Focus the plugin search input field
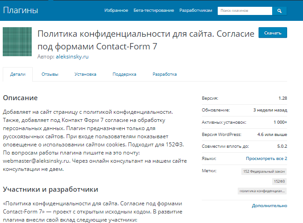Image resolution: width=303 pixels, height=223 pixels. (x=245, y=11)
